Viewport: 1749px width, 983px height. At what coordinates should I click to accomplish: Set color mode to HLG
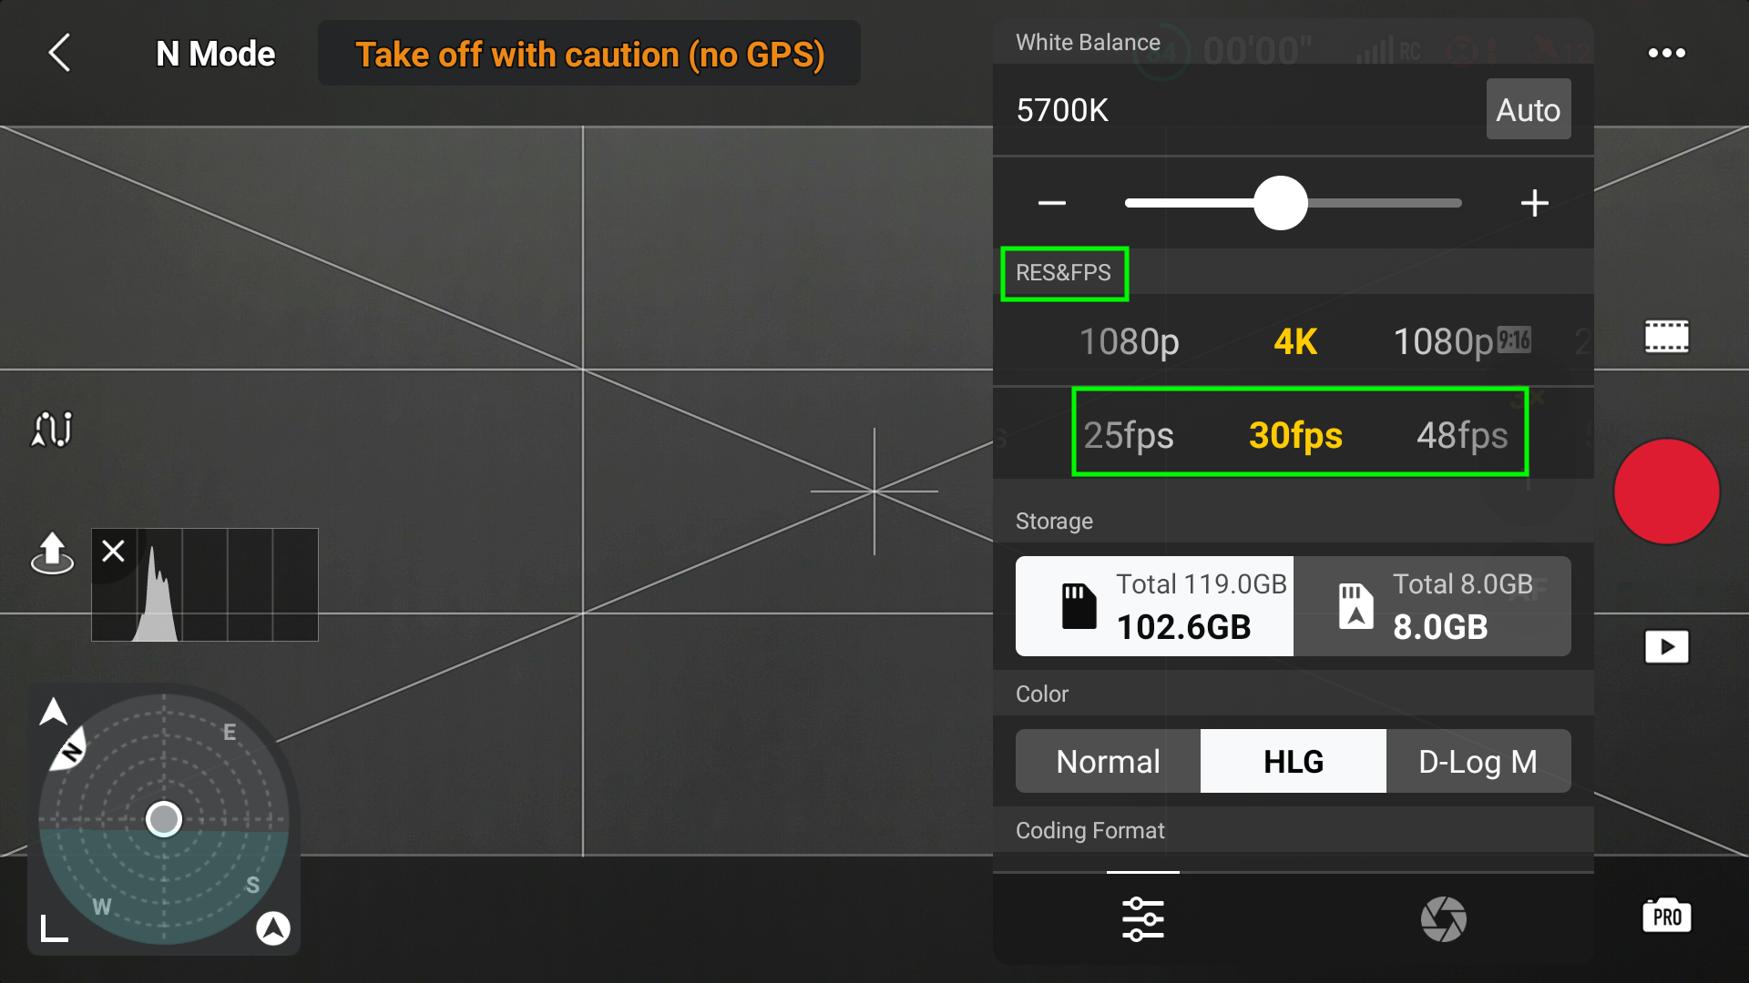[x=1294, y=761]
